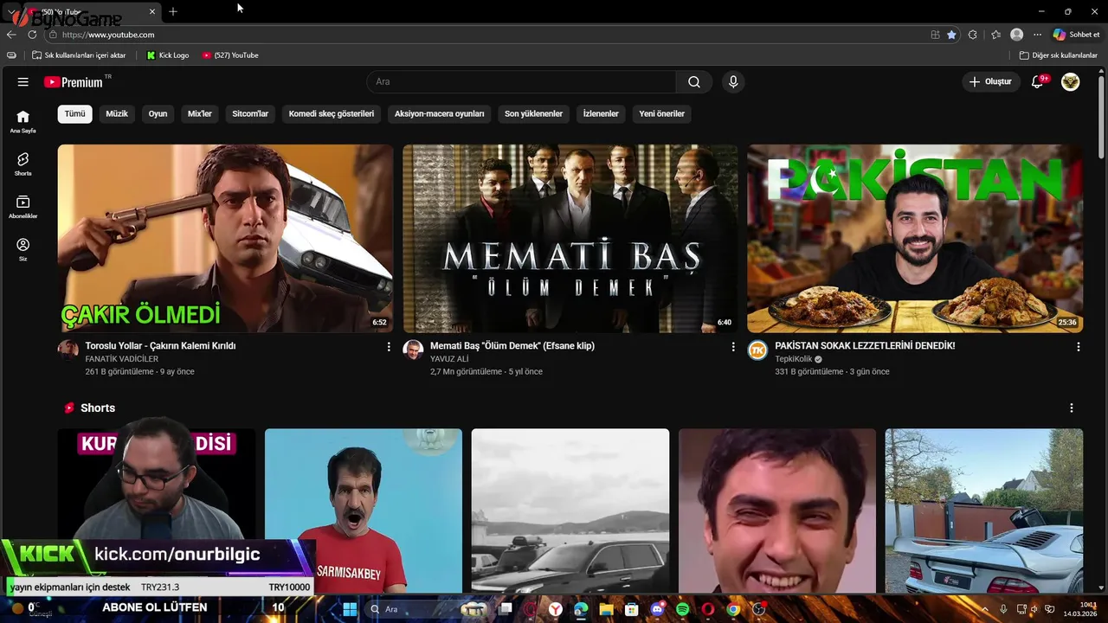Open the laughing man Shorts thumbnail

[777, 511]
